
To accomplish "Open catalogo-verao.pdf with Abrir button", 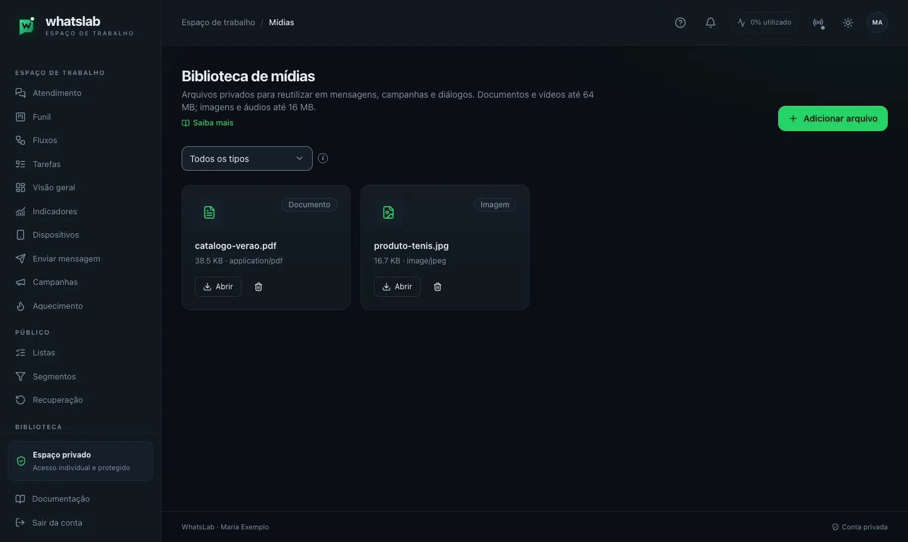I will 218,287.
